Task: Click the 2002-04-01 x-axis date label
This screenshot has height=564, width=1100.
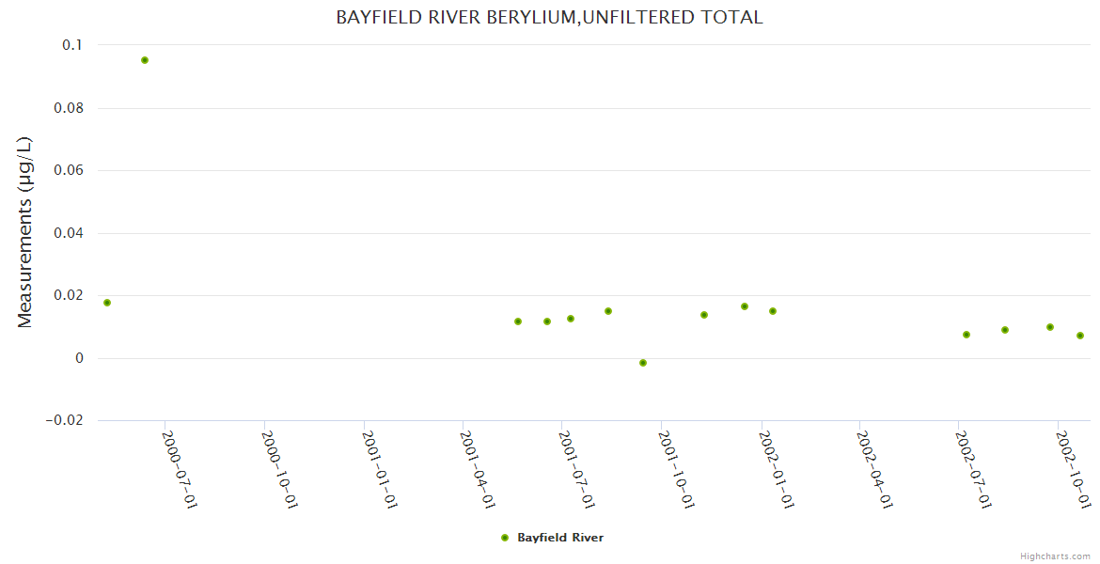Action: (874, 469)
